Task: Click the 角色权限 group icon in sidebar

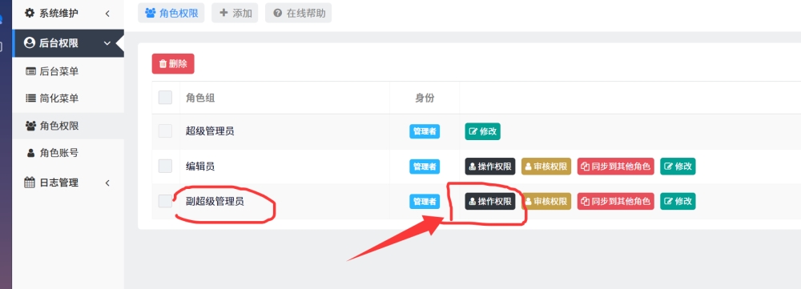Action: pos(30,126)
